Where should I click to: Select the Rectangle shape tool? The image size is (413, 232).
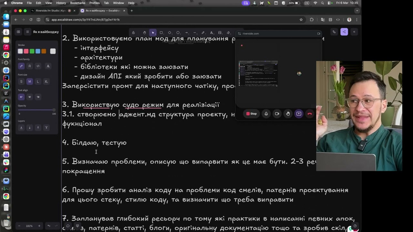pyautogui.click(x=161, y=33)
